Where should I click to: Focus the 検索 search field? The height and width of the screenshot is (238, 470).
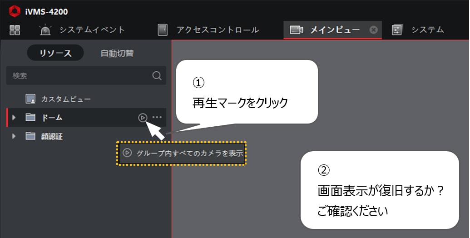(86, 75)
